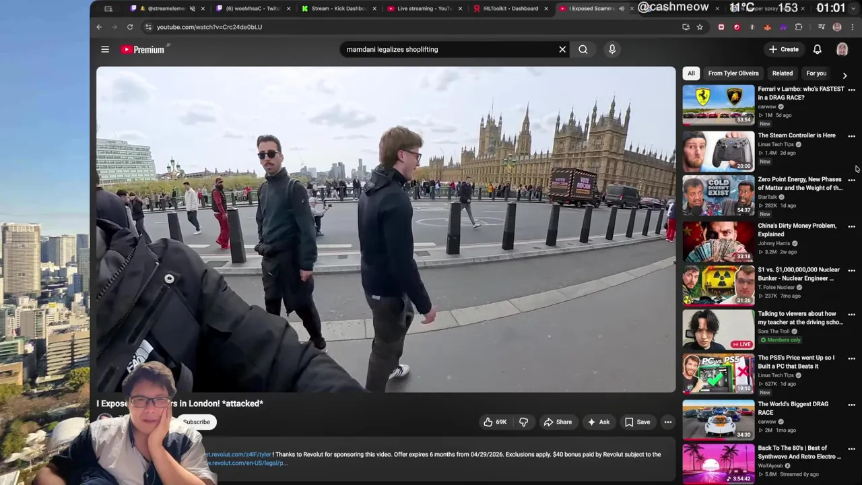862x485 pixels.
Task: Open options for PS5's Price video
Action: tap(851, 358)
